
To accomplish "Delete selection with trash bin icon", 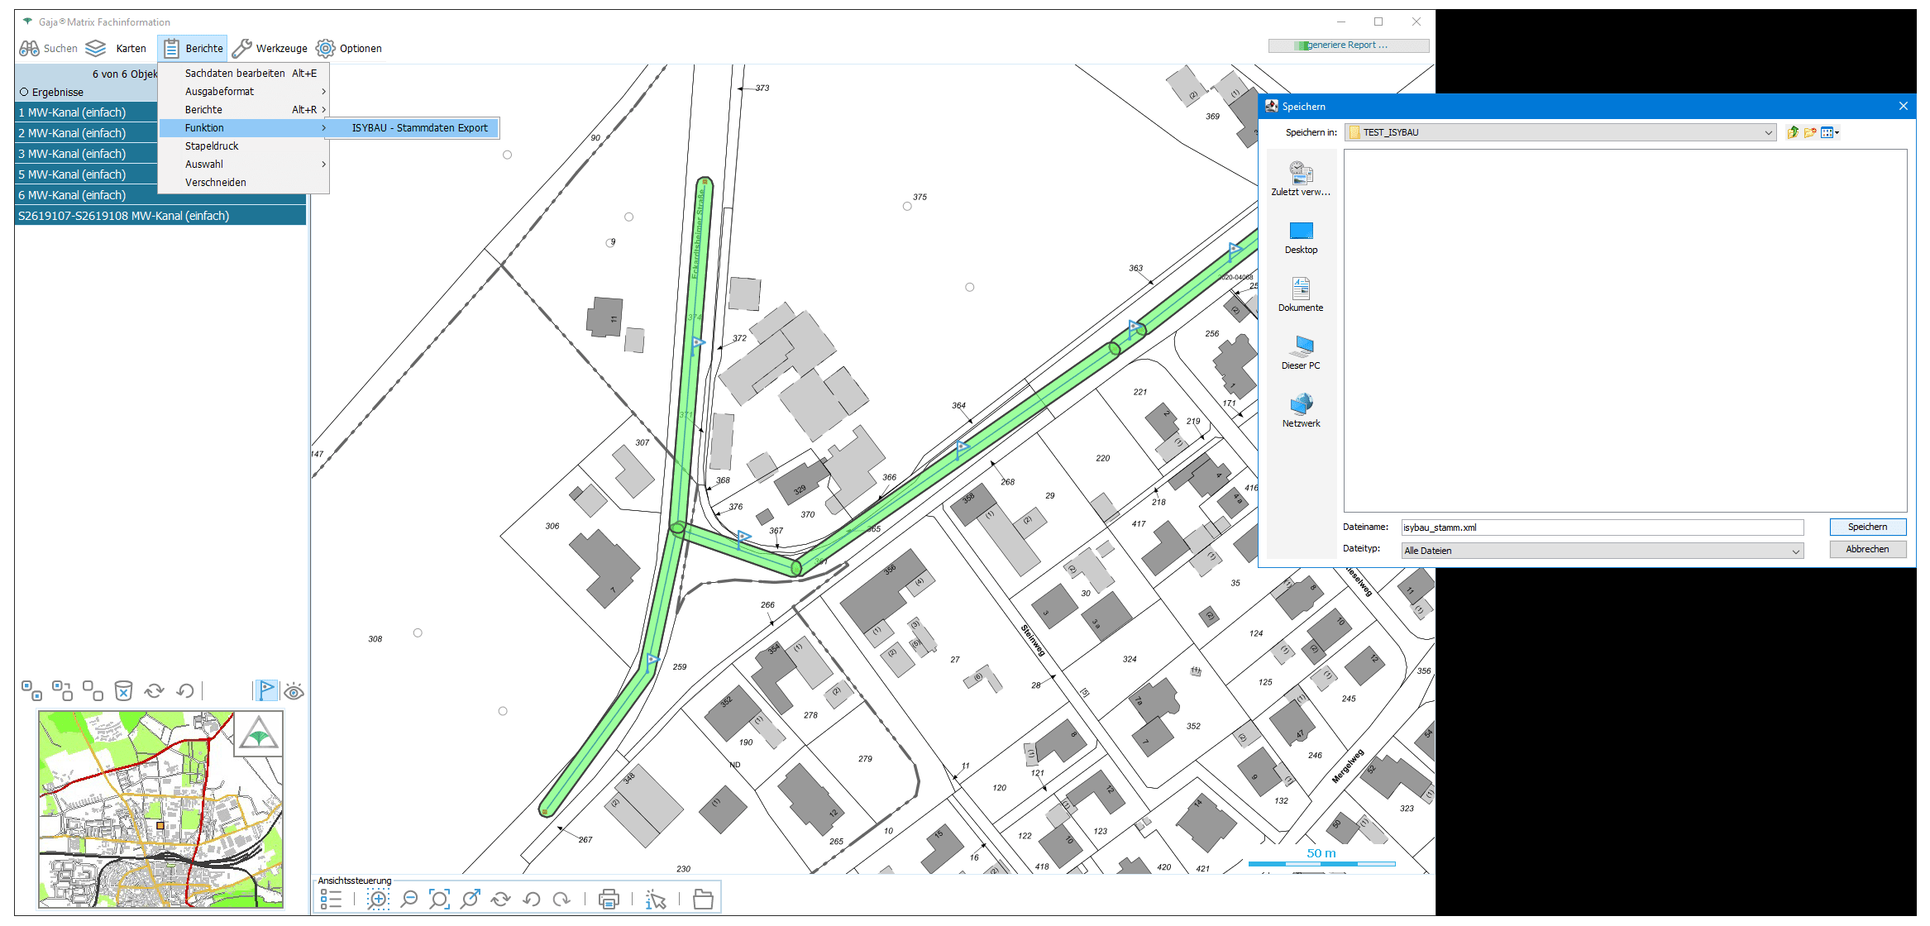I will point(123,690).
